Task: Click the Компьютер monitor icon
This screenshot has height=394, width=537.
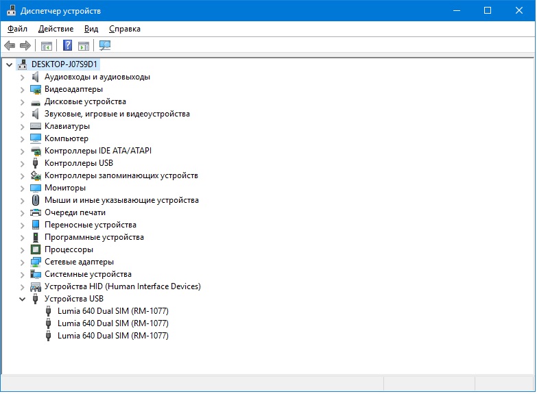Action: coord(35,138)
